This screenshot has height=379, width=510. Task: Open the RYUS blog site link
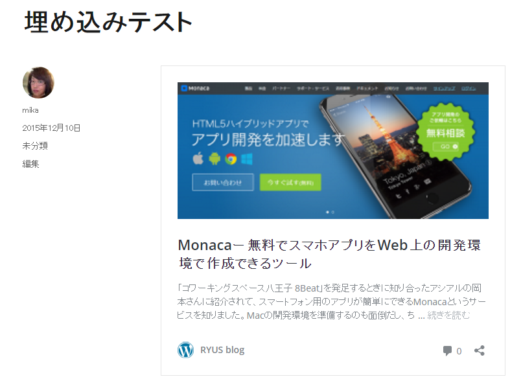pos(222,350)
